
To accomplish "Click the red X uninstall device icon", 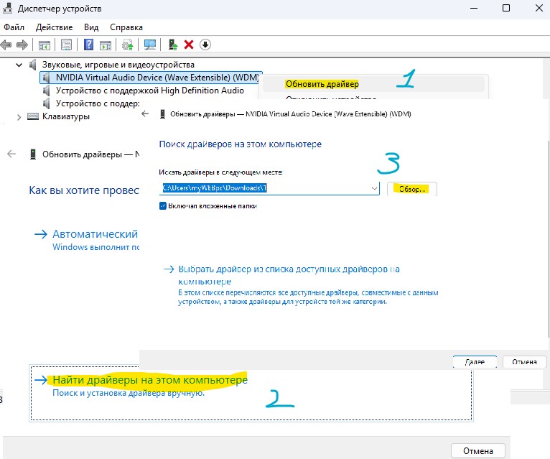I will [x=189, y=45].
